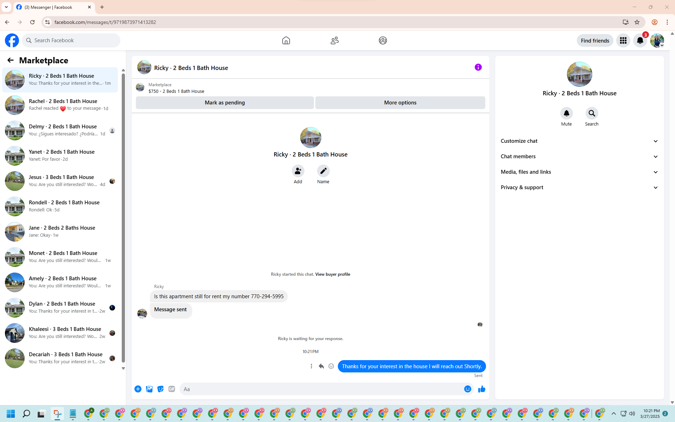Screen dimensions: 675x422
Task: Expand the Privacy & support section
Action: coord(580,187)
